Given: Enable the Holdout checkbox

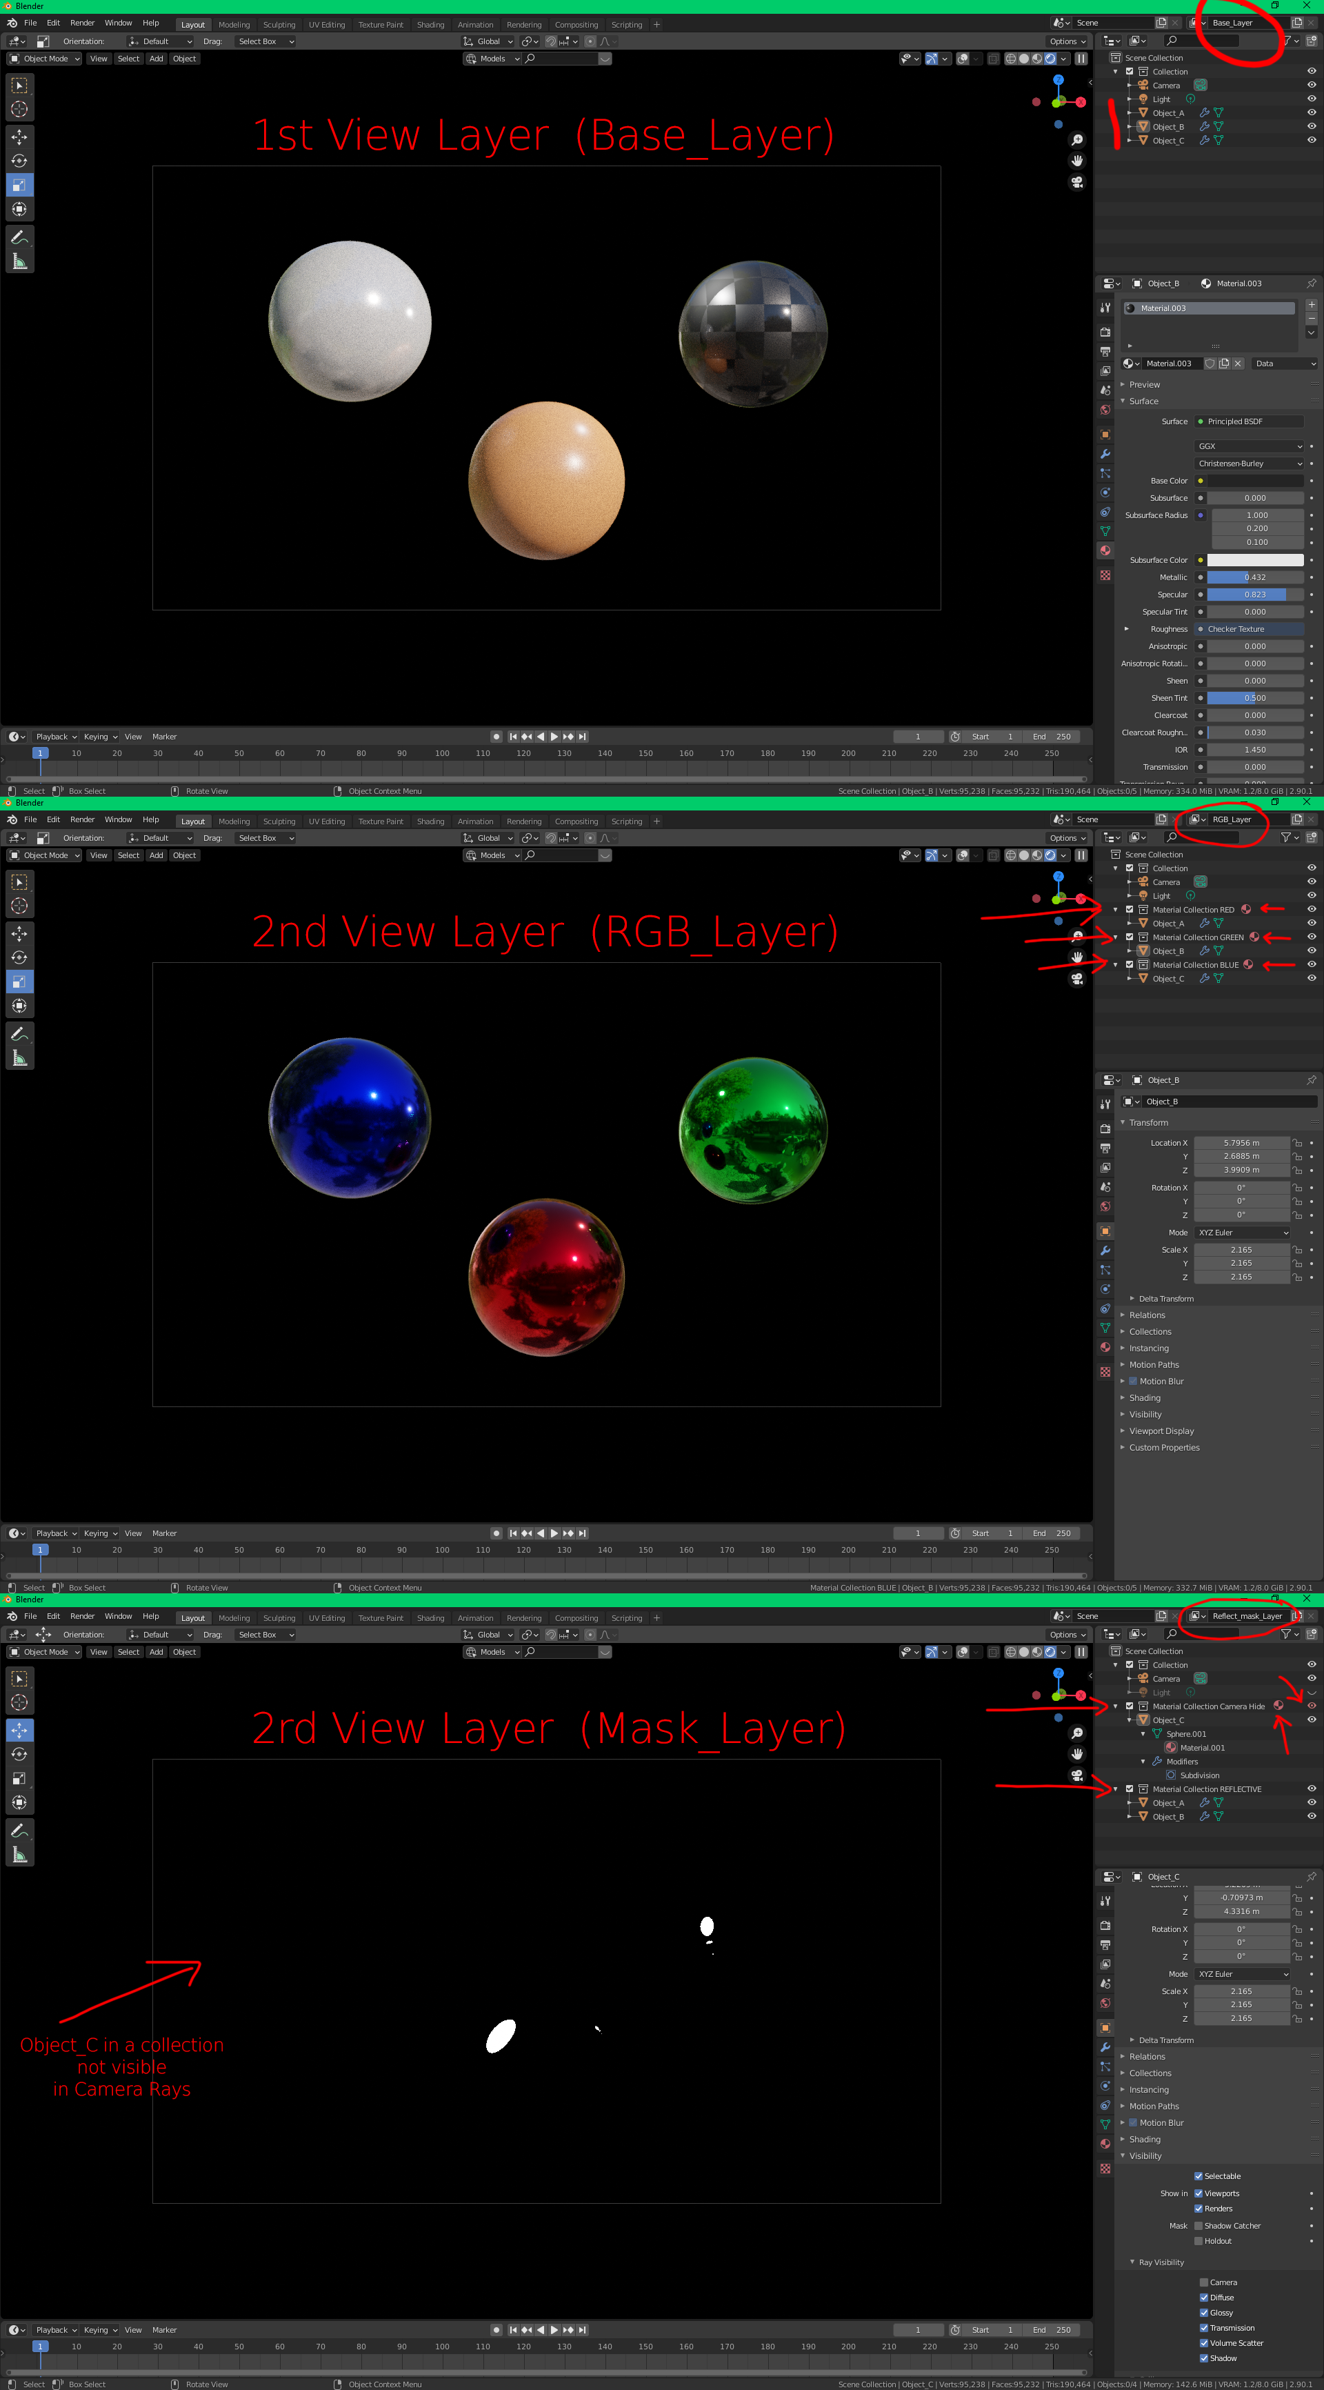Looking at the screenshot, I should pos(1198,2242).
